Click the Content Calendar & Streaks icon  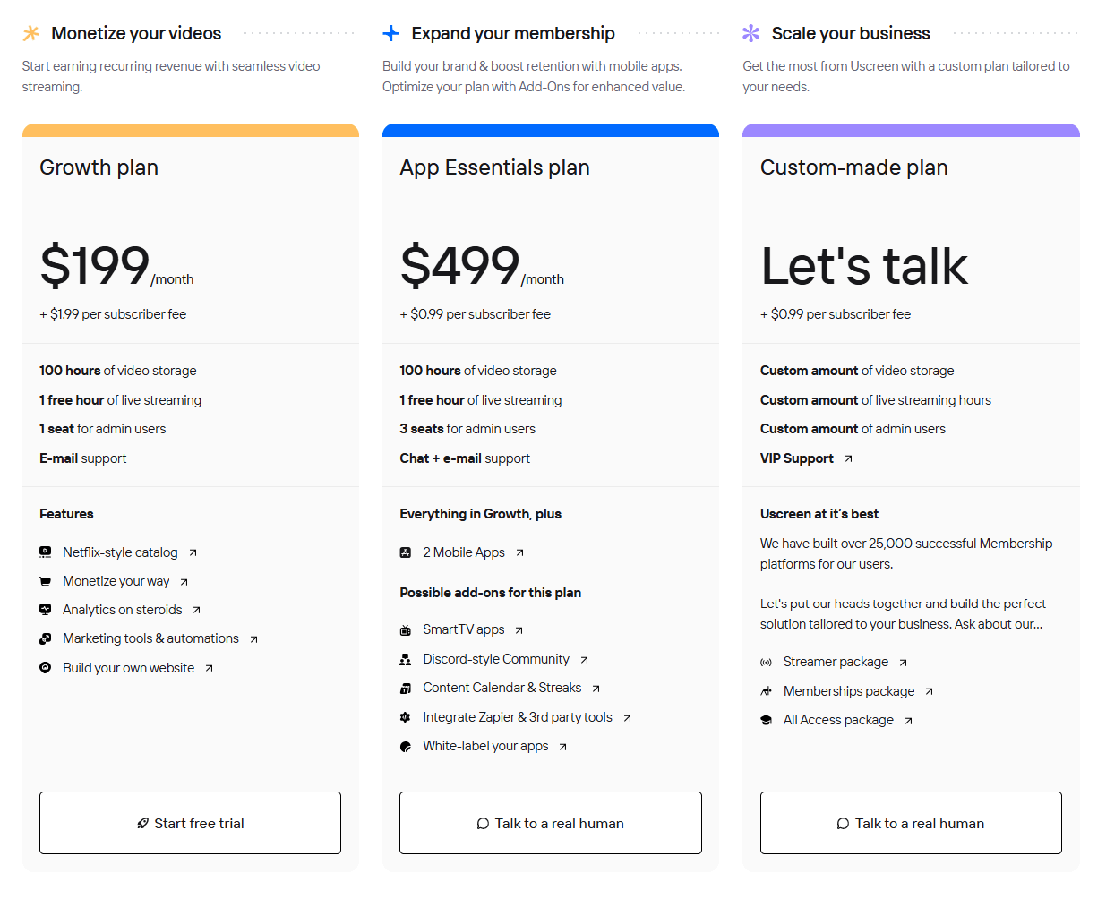tap(406, 689)
